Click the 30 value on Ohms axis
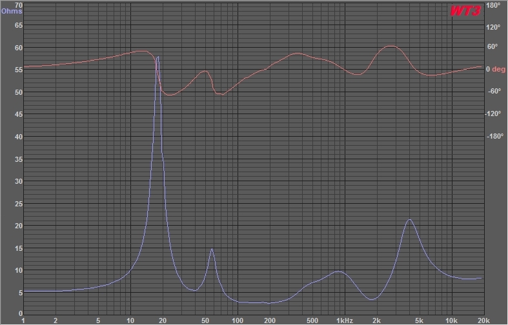The height and width of the screenshot is (325, 508). (x=19, y=181)
